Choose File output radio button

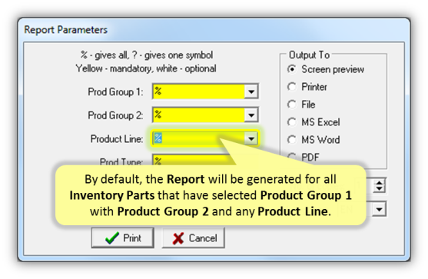(292, 105)
